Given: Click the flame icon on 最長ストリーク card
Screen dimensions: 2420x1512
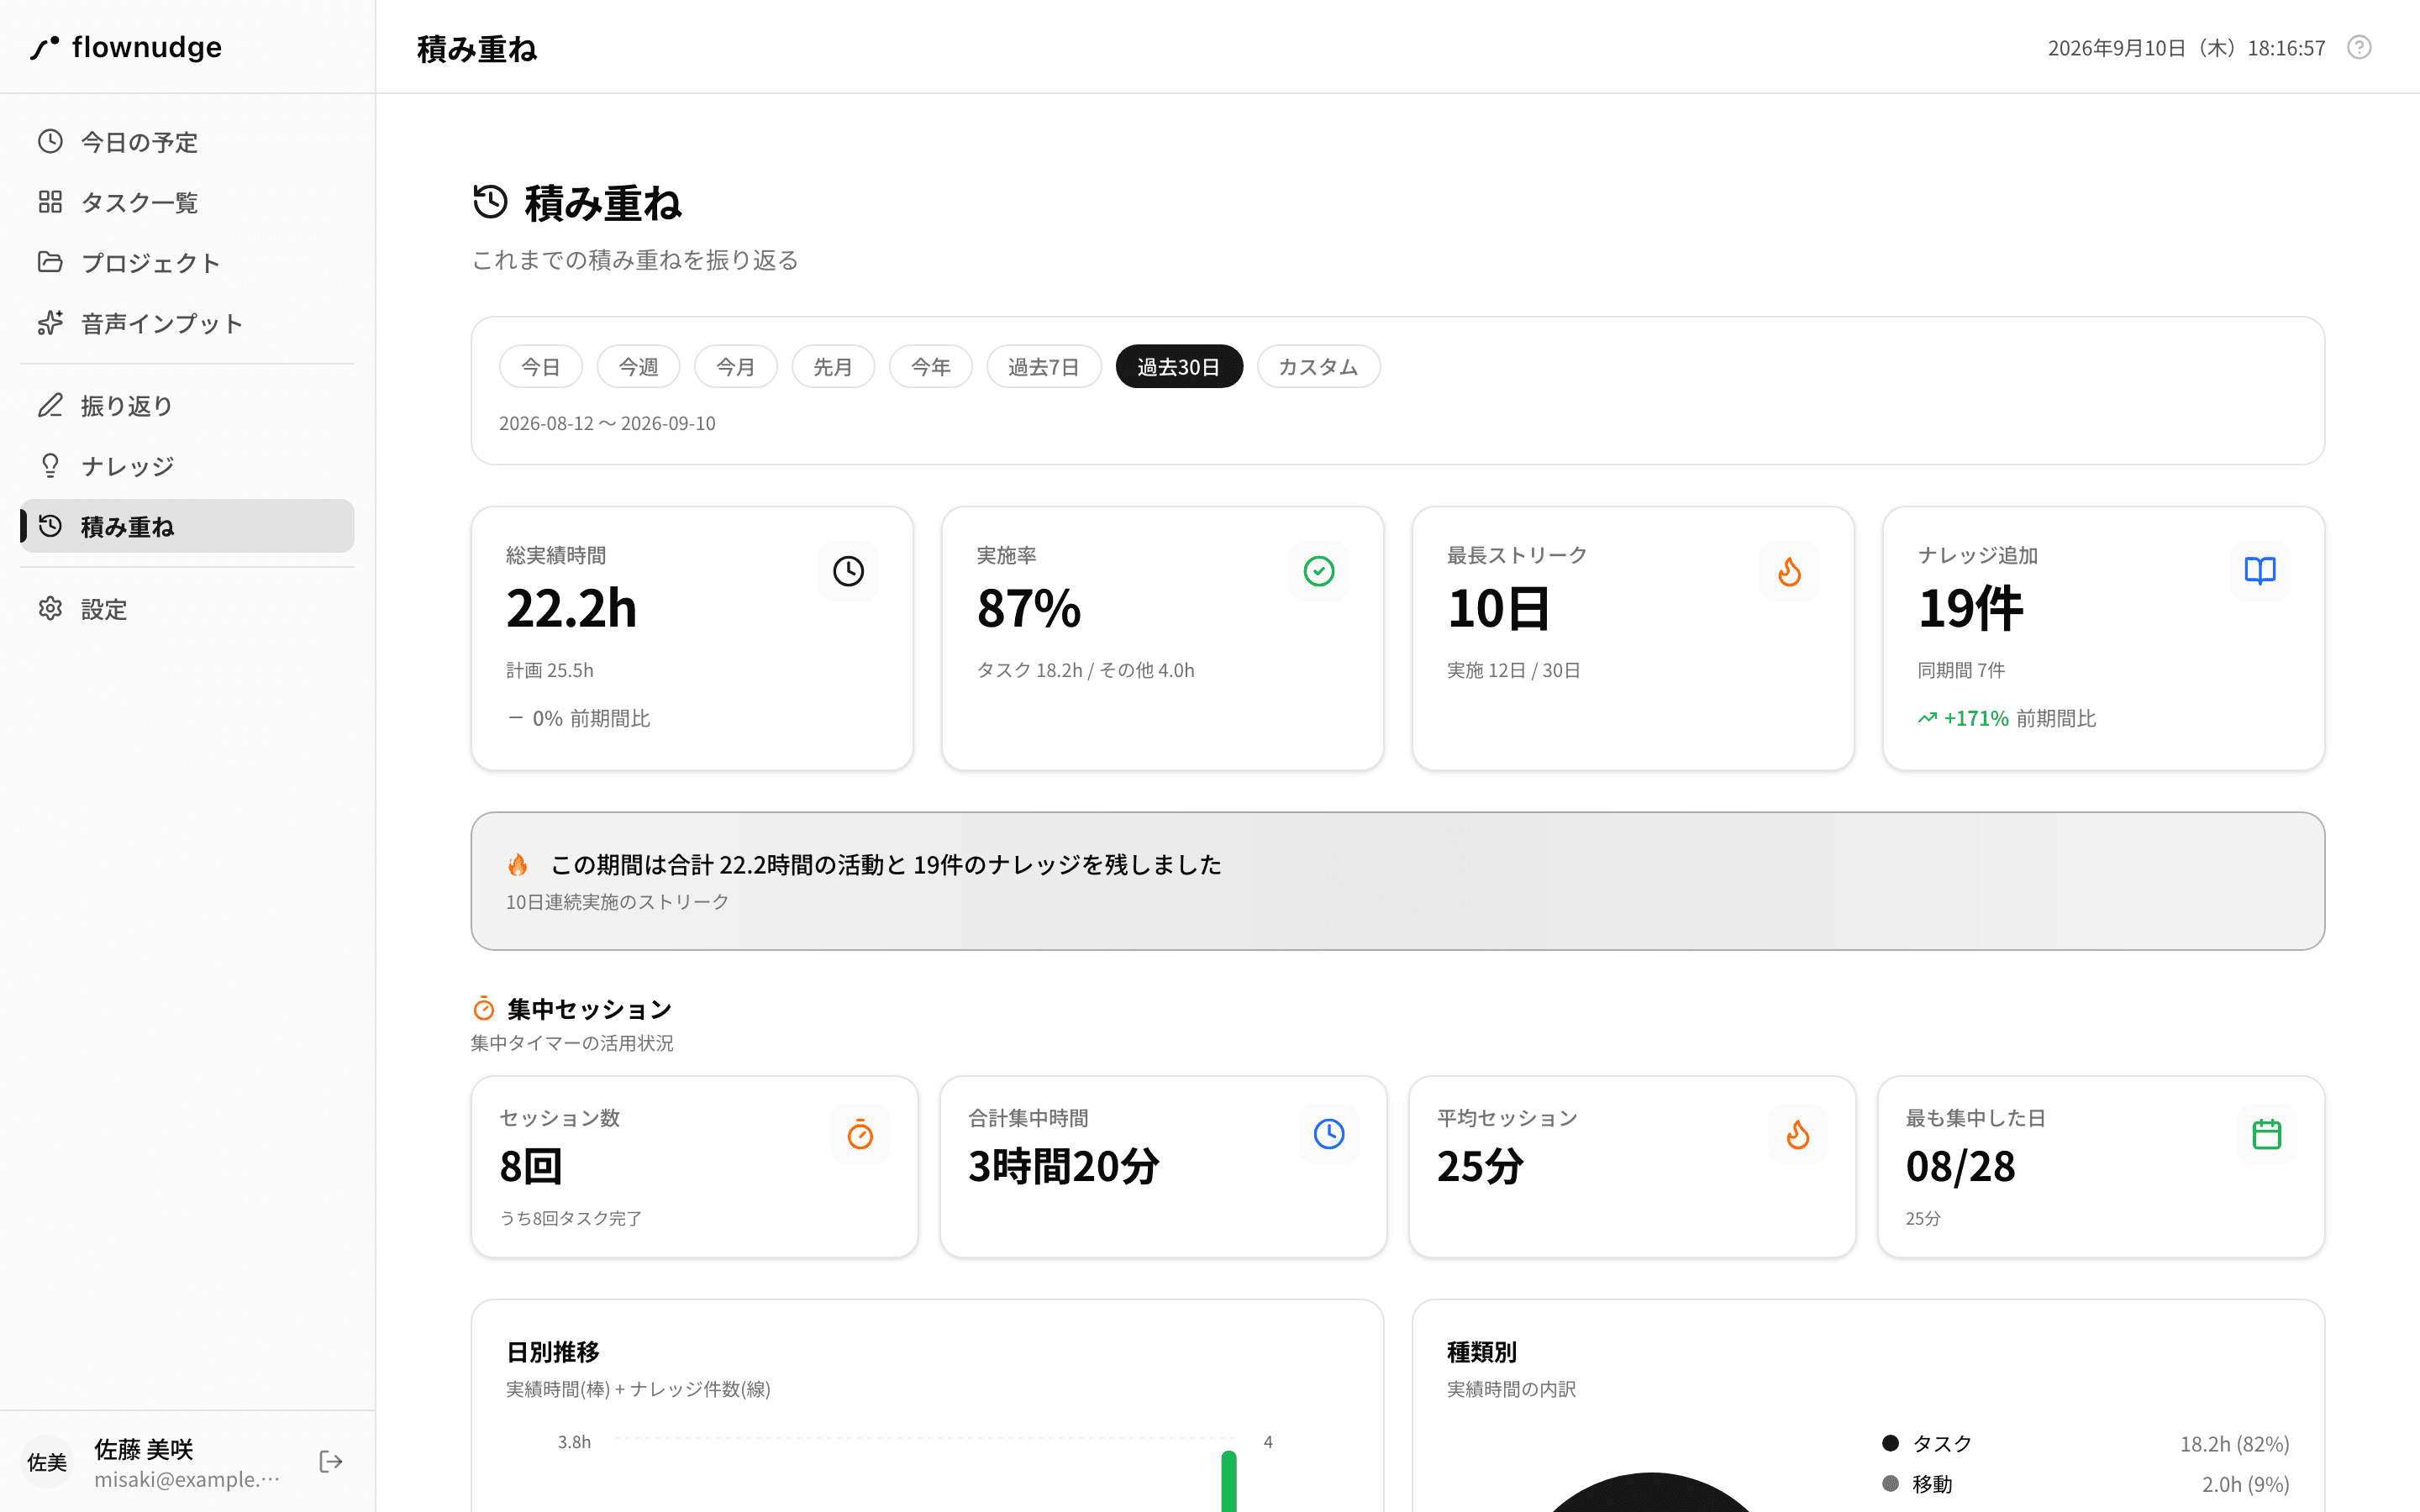Looking at the screenshot, I should (1789, 571).
